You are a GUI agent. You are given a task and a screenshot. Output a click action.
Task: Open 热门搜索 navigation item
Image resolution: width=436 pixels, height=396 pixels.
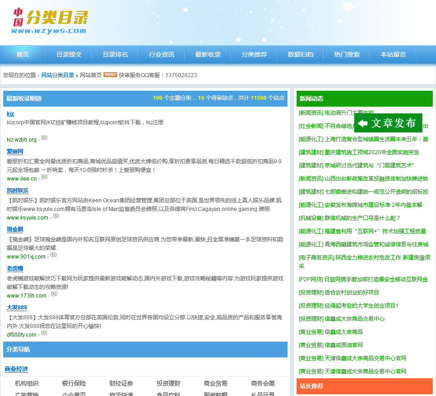pos(347,54)
